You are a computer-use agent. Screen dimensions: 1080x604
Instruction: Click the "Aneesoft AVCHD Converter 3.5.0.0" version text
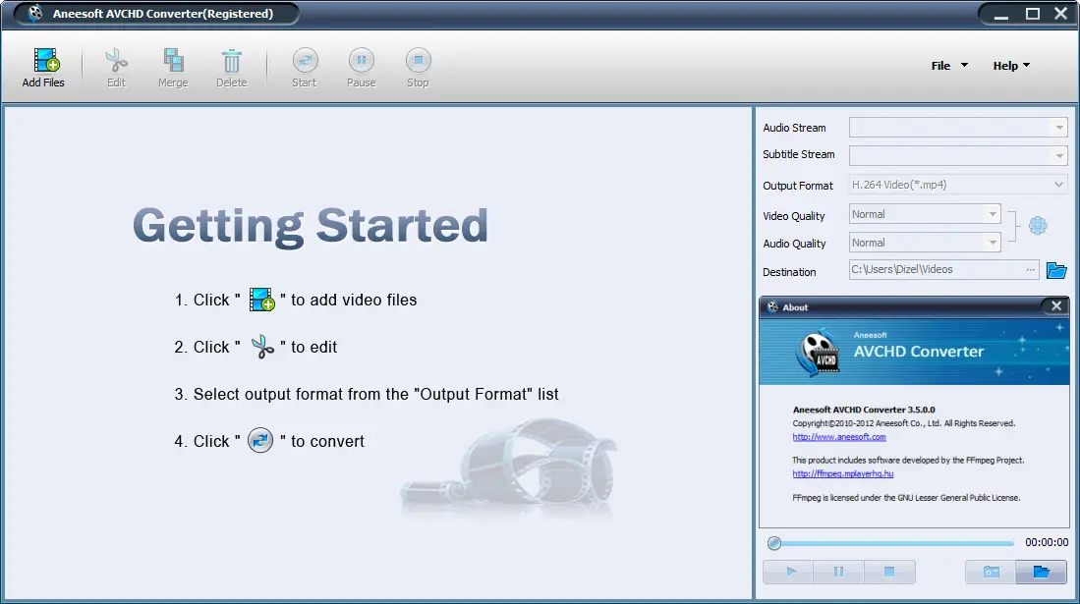click(864, 410)
